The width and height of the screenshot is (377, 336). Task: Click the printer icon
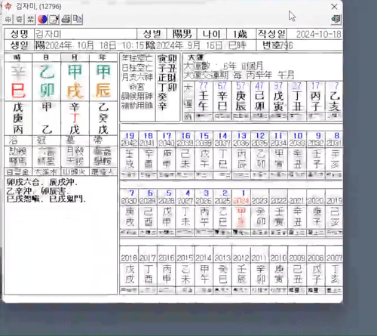tap(66, 20)
